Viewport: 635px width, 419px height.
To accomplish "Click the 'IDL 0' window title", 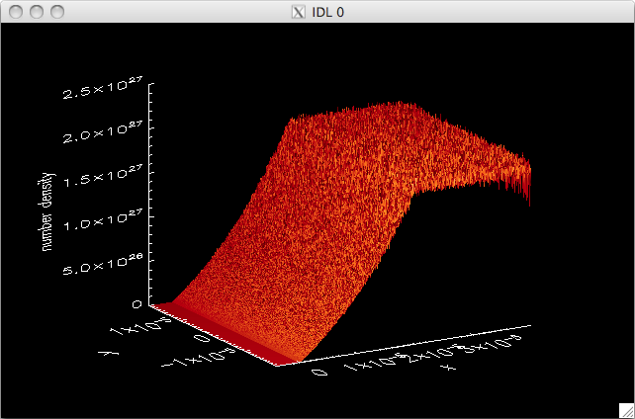I will tap(327, 12).
